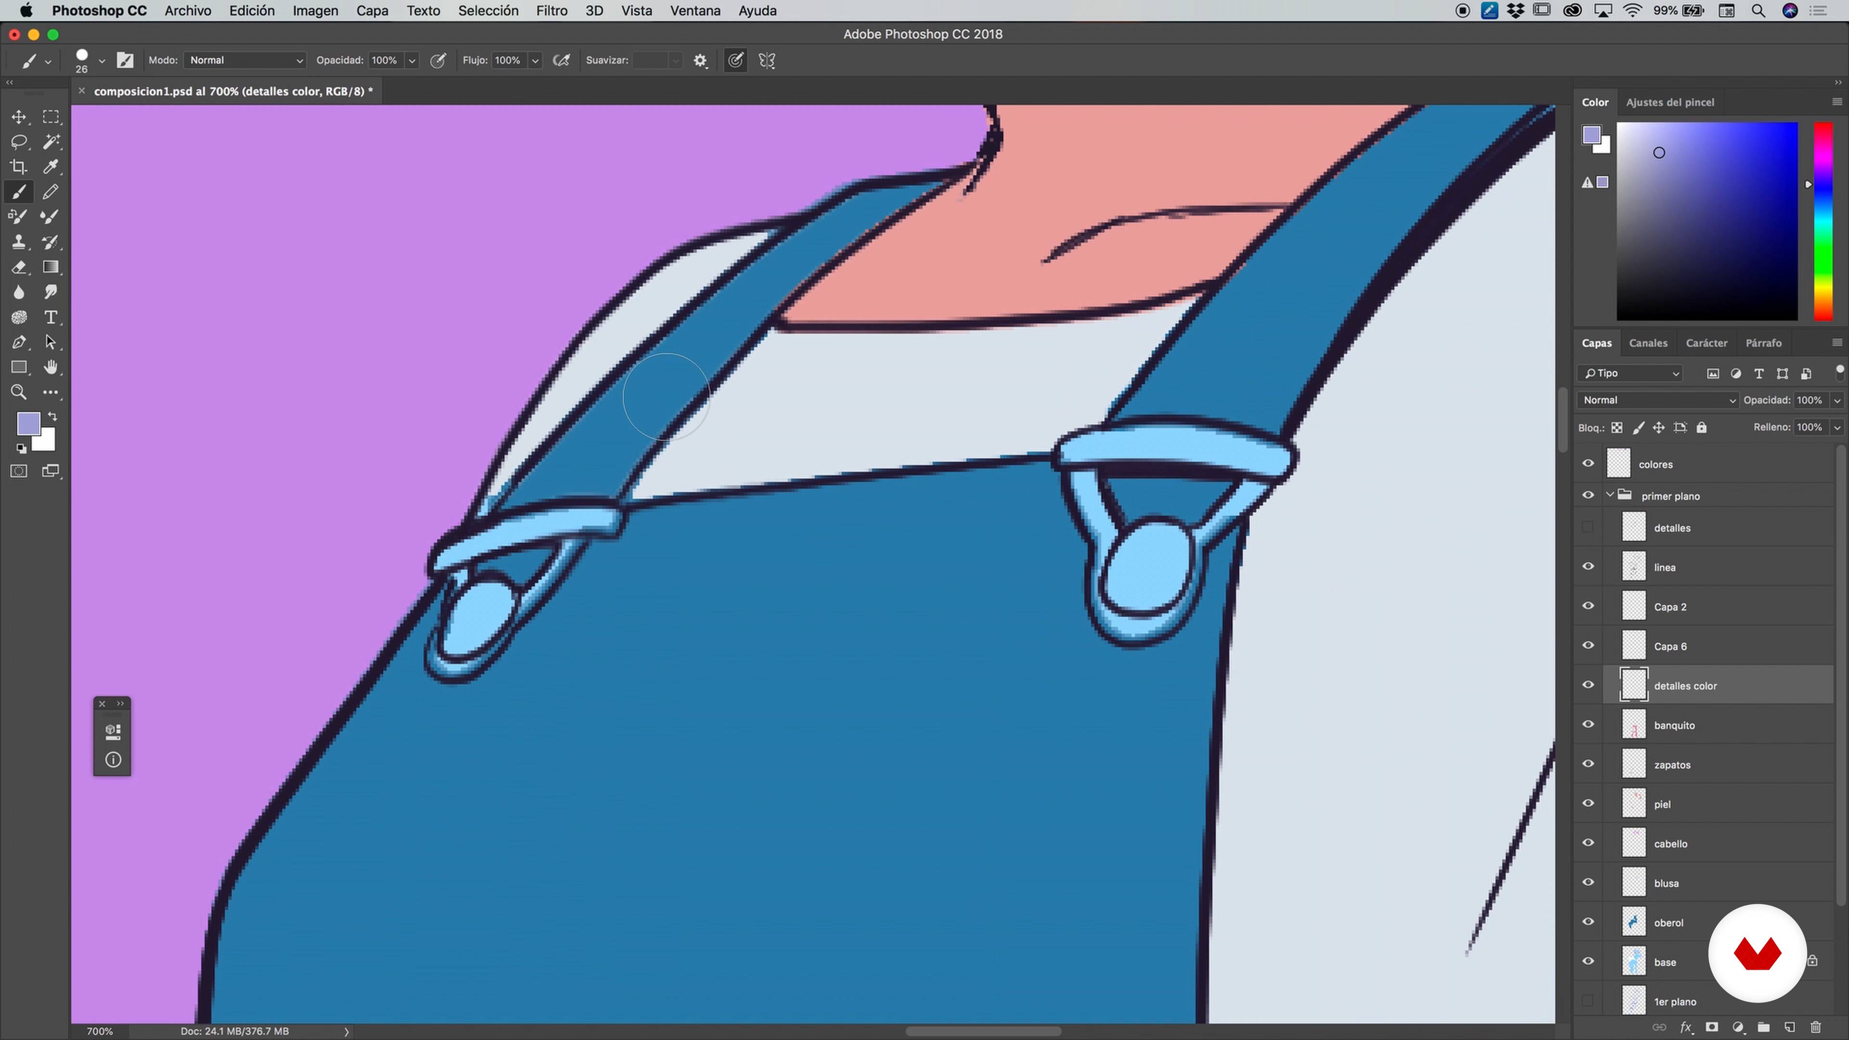Create a new group folder
1849x1040 pixels.
[1764, 1027]
